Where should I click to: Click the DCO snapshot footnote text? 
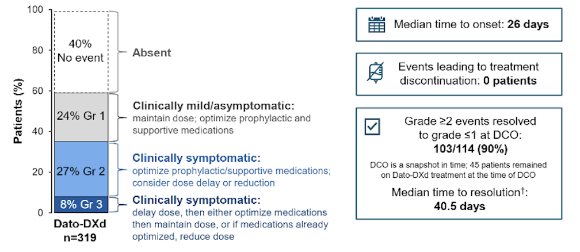point(466,169)
